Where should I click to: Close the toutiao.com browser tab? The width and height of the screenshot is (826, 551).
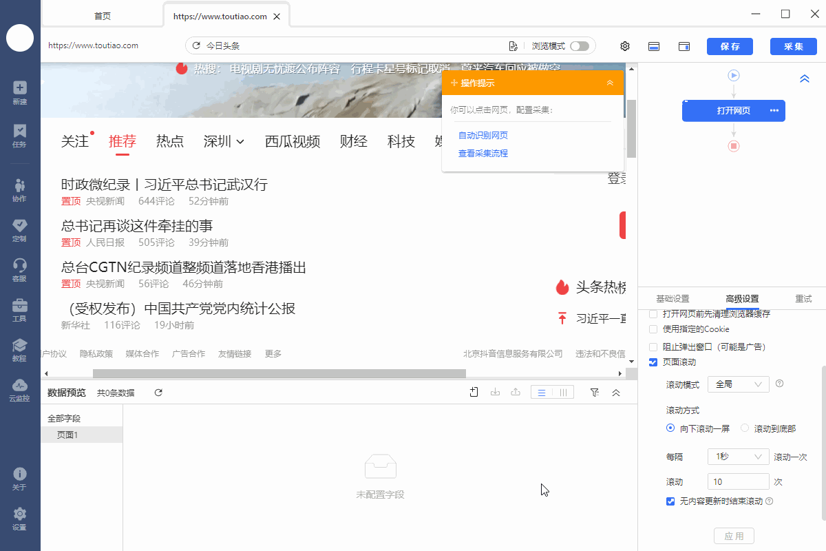[276, 17]
